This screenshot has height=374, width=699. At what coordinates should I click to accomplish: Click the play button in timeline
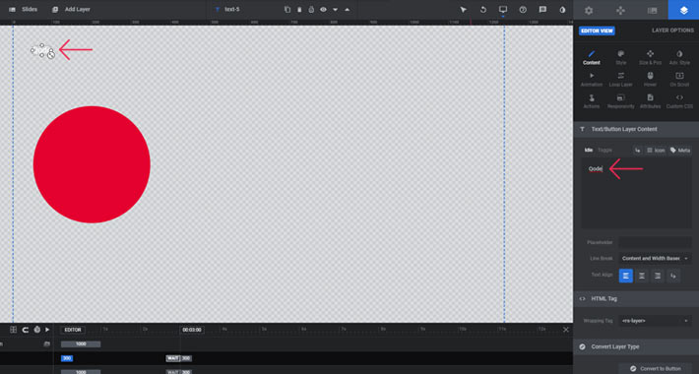pyautogui.click(x=47, y=330)
